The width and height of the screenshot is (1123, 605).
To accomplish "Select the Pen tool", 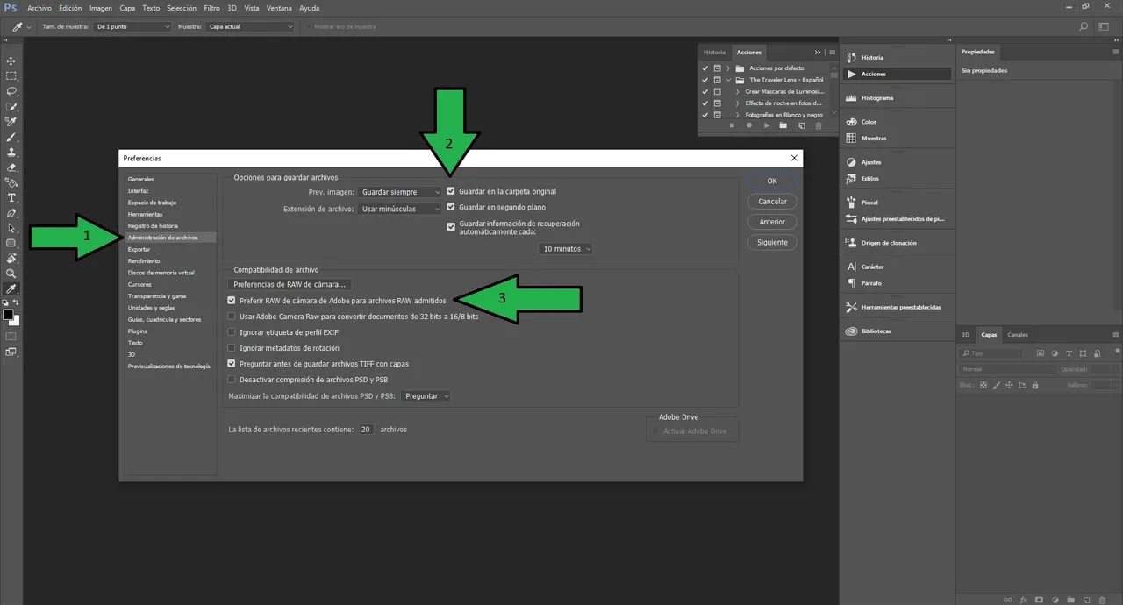I will [x=11, y=213].
